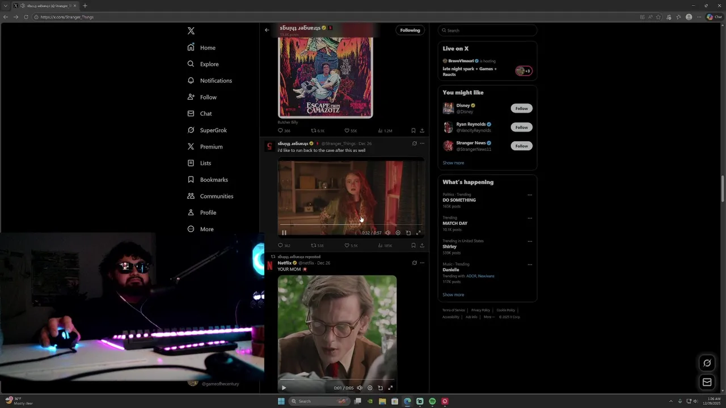Follow Disney account
Screen dimensions: 726x408
521,108
